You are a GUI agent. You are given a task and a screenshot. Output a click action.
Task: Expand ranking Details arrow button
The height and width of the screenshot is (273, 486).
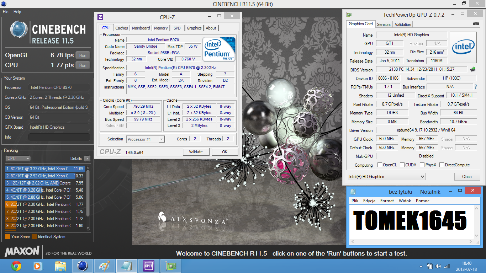pos(87,159)
